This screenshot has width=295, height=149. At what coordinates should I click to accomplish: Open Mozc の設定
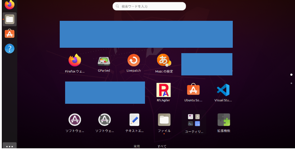[164, 60]
